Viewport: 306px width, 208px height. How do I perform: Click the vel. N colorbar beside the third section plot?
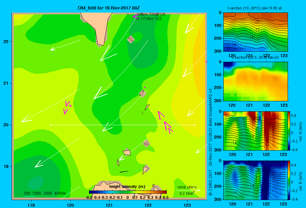289,131
